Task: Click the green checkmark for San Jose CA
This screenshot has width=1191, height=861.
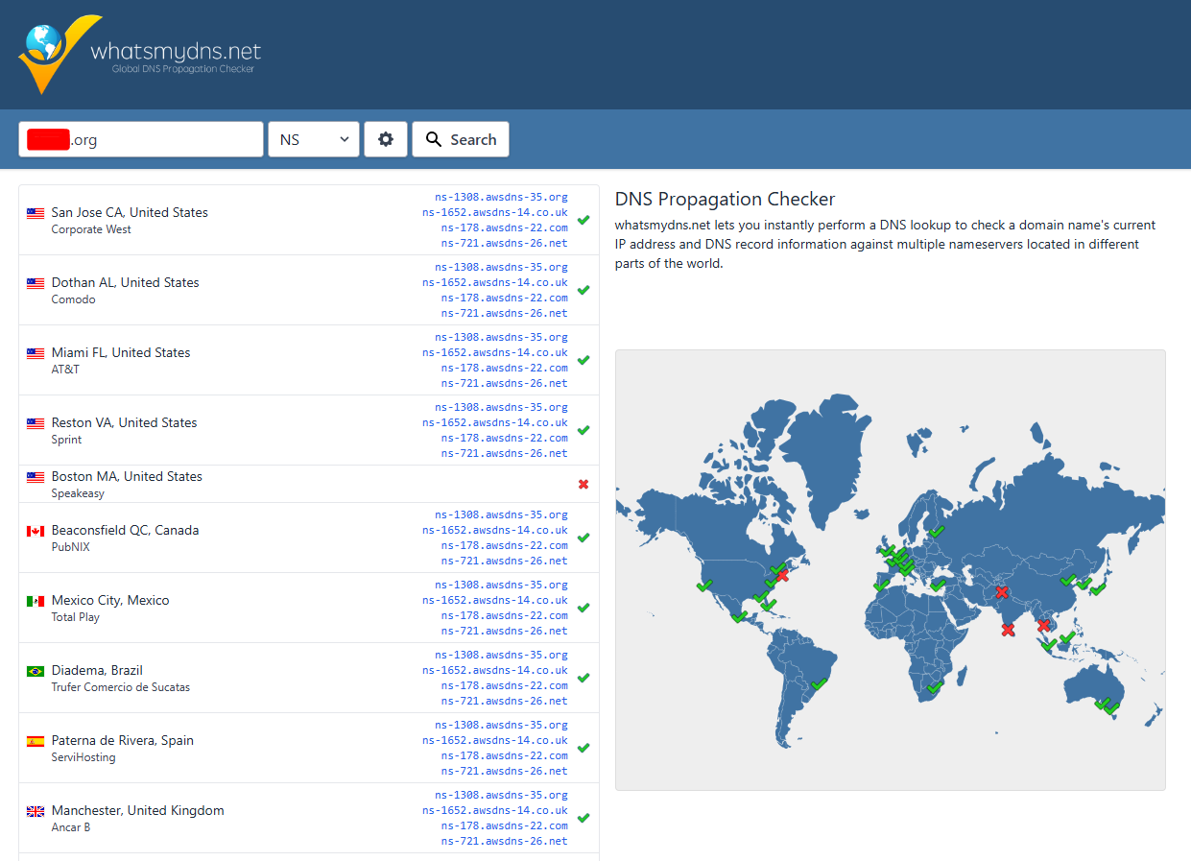Action: (584, 220)
